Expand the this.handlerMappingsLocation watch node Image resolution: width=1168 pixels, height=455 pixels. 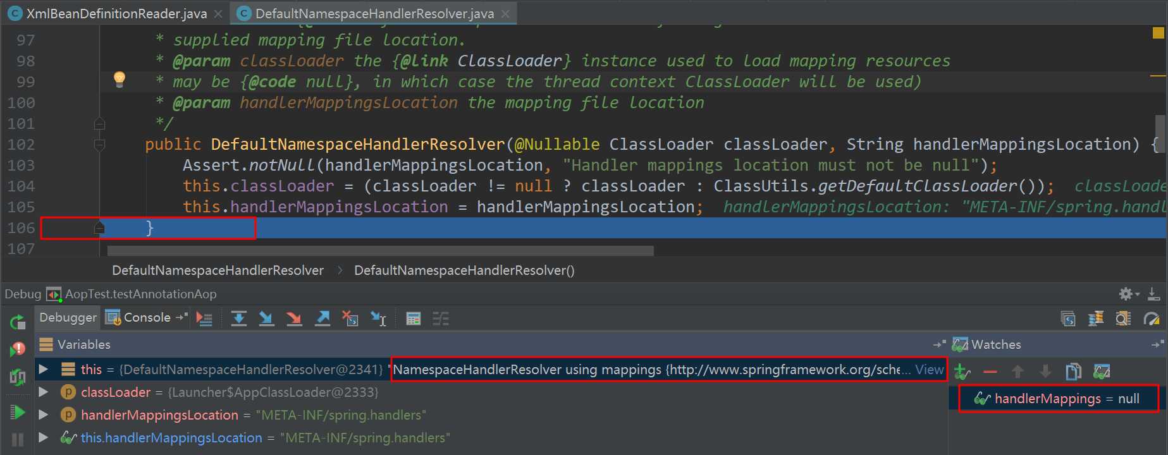43,437
